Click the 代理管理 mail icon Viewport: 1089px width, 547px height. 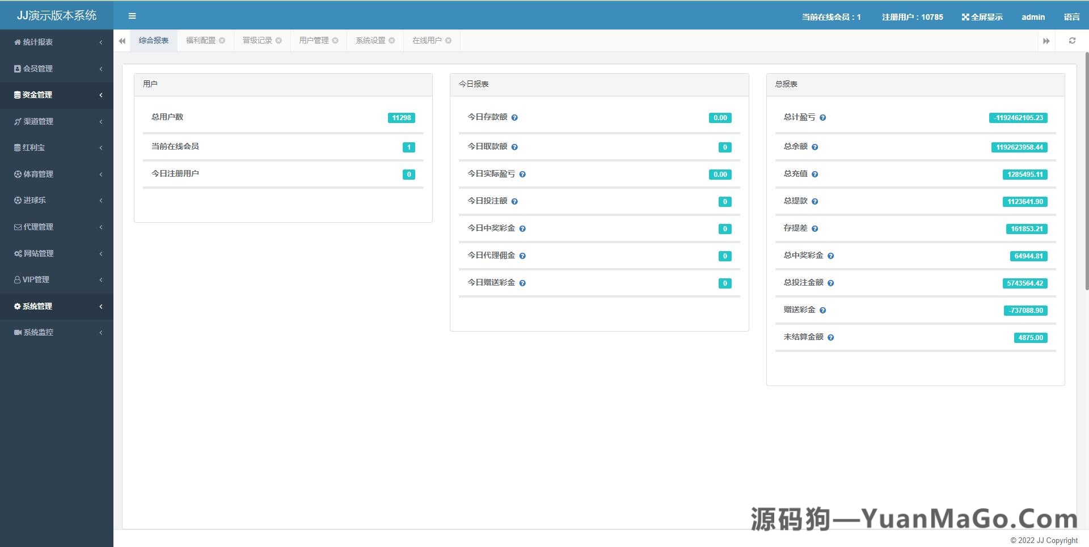coord(16,227)
